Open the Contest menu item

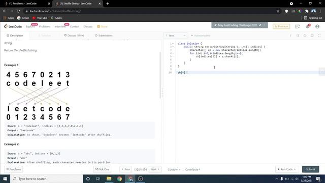pos(75,26)
